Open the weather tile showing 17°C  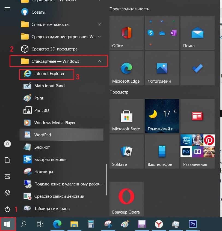[162, 116]
